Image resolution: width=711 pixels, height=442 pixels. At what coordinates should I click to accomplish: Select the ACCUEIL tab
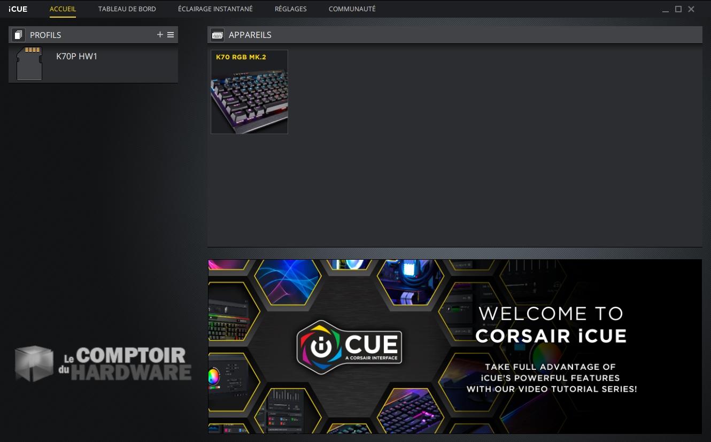[x=63, y=9]
